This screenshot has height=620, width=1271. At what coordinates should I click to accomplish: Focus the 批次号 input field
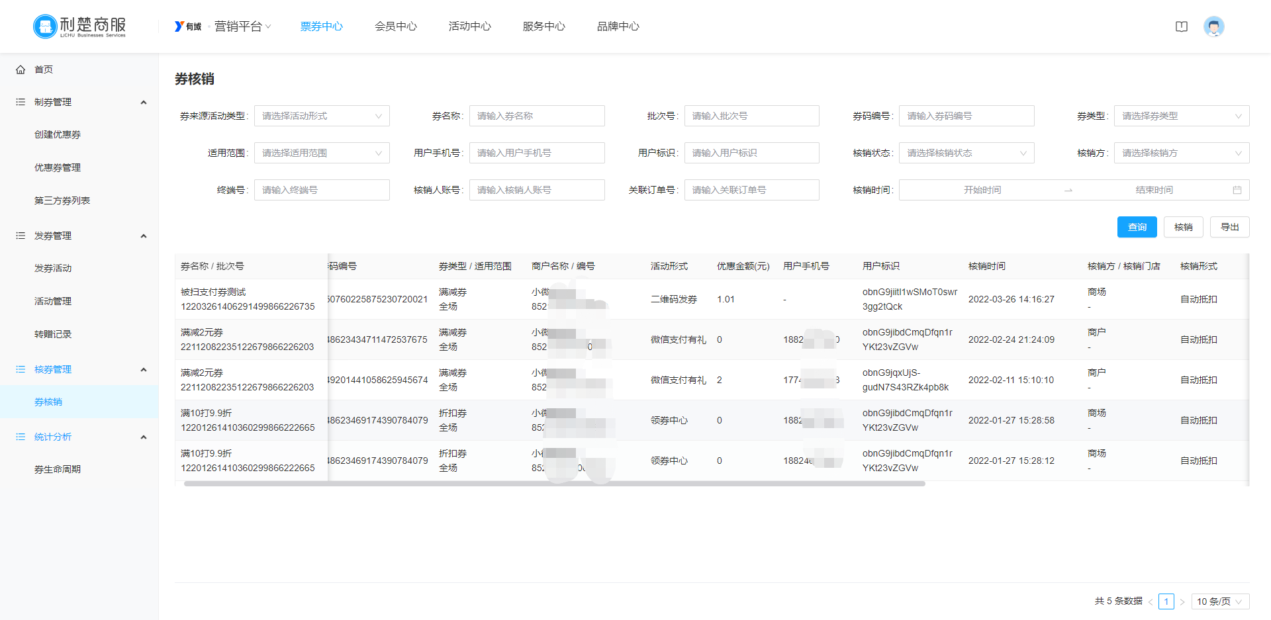coord(752,116)
